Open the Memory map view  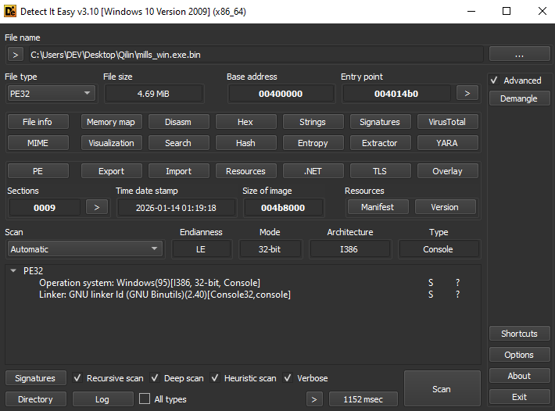click(111, 122)
